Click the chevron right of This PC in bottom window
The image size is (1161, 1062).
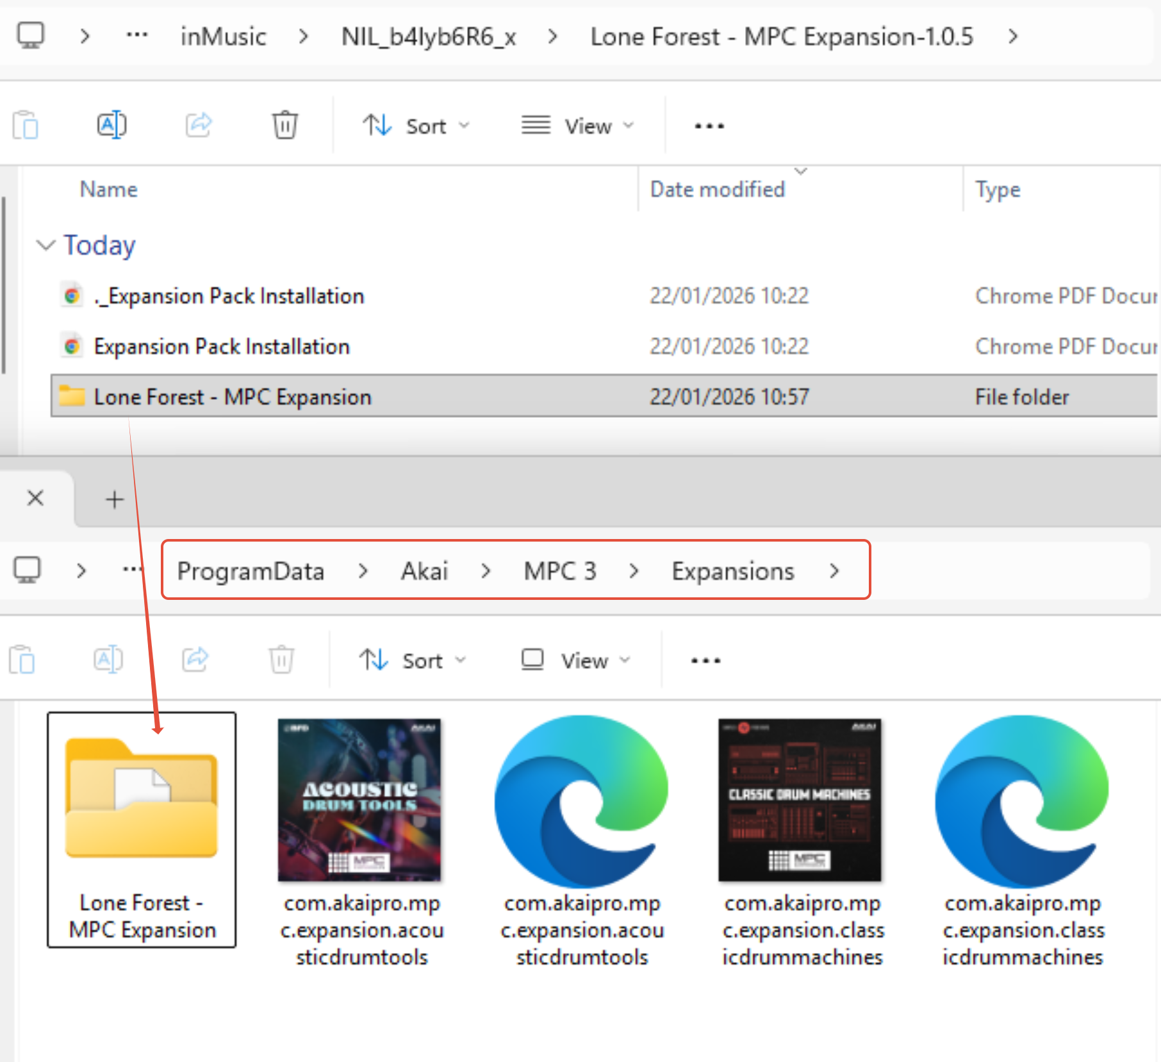pyautogui.click(x=81, y=571)
